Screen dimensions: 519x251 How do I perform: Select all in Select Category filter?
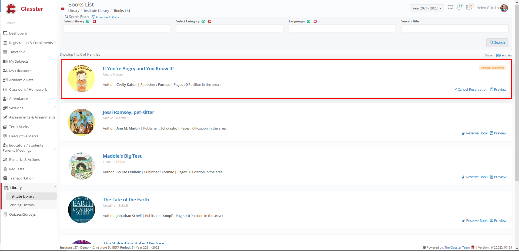[203, 22]
